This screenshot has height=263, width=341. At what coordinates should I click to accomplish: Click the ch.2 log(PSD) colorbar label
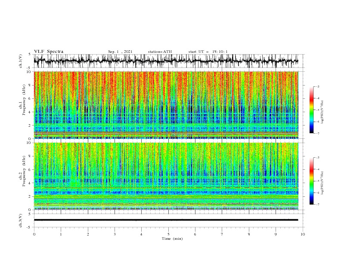[x=322, y=183]
